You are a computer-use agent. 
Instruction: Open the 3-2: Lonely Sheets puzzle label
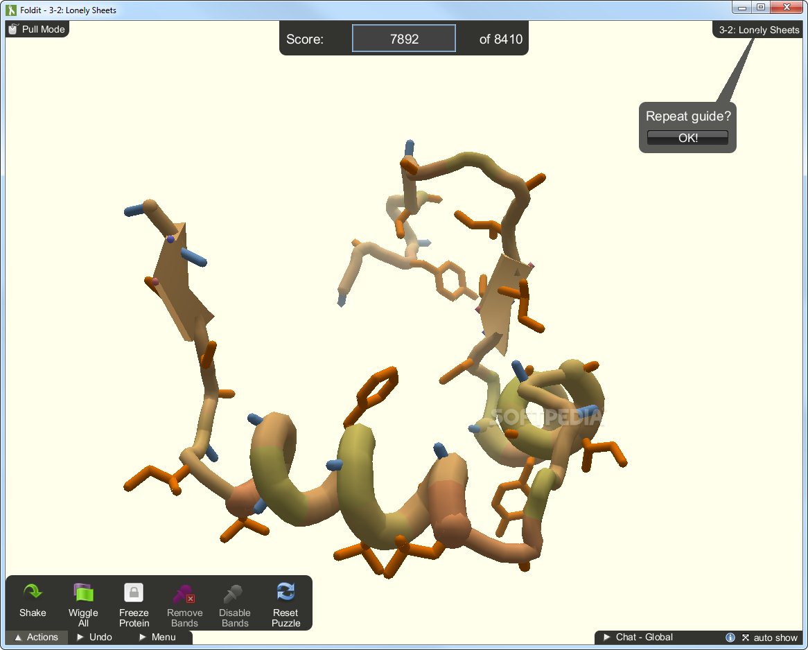click(x=759, y=30)
